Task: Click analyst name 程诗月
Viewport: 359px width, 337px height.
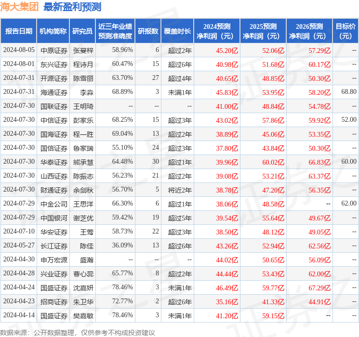Action: [x=83, y=65]
